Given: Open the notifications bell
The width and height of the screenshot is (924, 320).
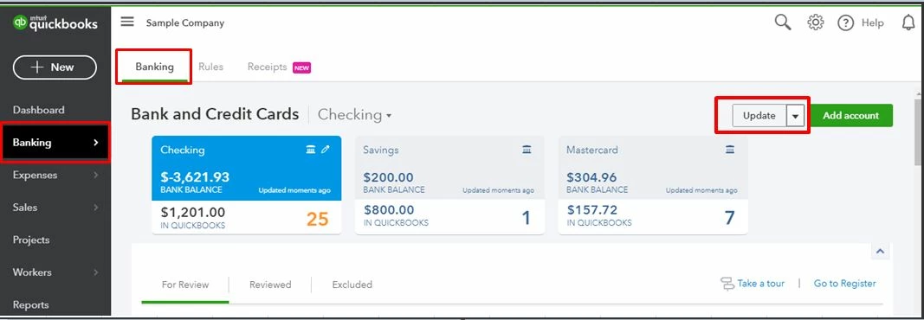Looking at the screenshot, I should (x=908, y=23).
